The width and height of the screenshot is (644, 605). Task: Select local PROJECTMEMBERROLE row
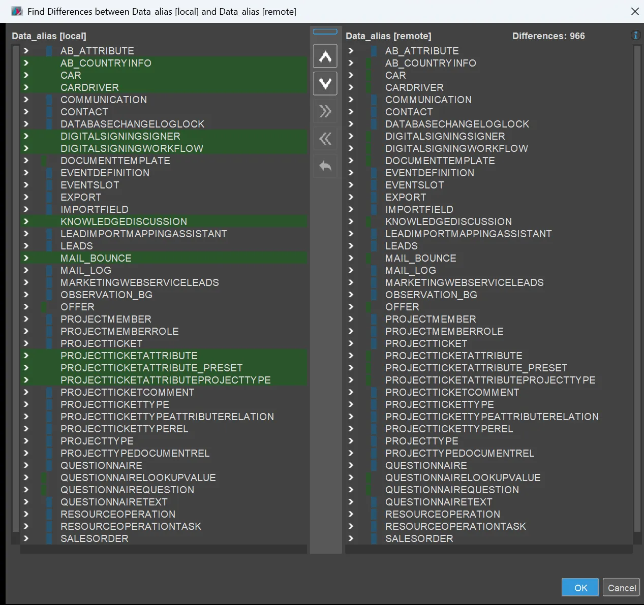tap(164, 331)
